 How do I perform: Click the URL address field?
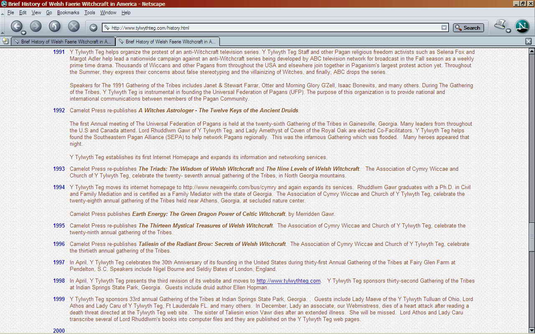tap(275, 28)
